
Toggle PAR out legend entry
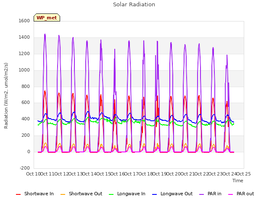point(241,194)
